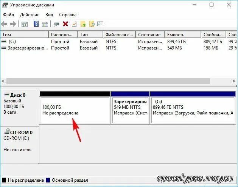This screenshot has height=187, width=238.
Task: Click the checklist settings toolbar icon
Action: tap(100, 24)
